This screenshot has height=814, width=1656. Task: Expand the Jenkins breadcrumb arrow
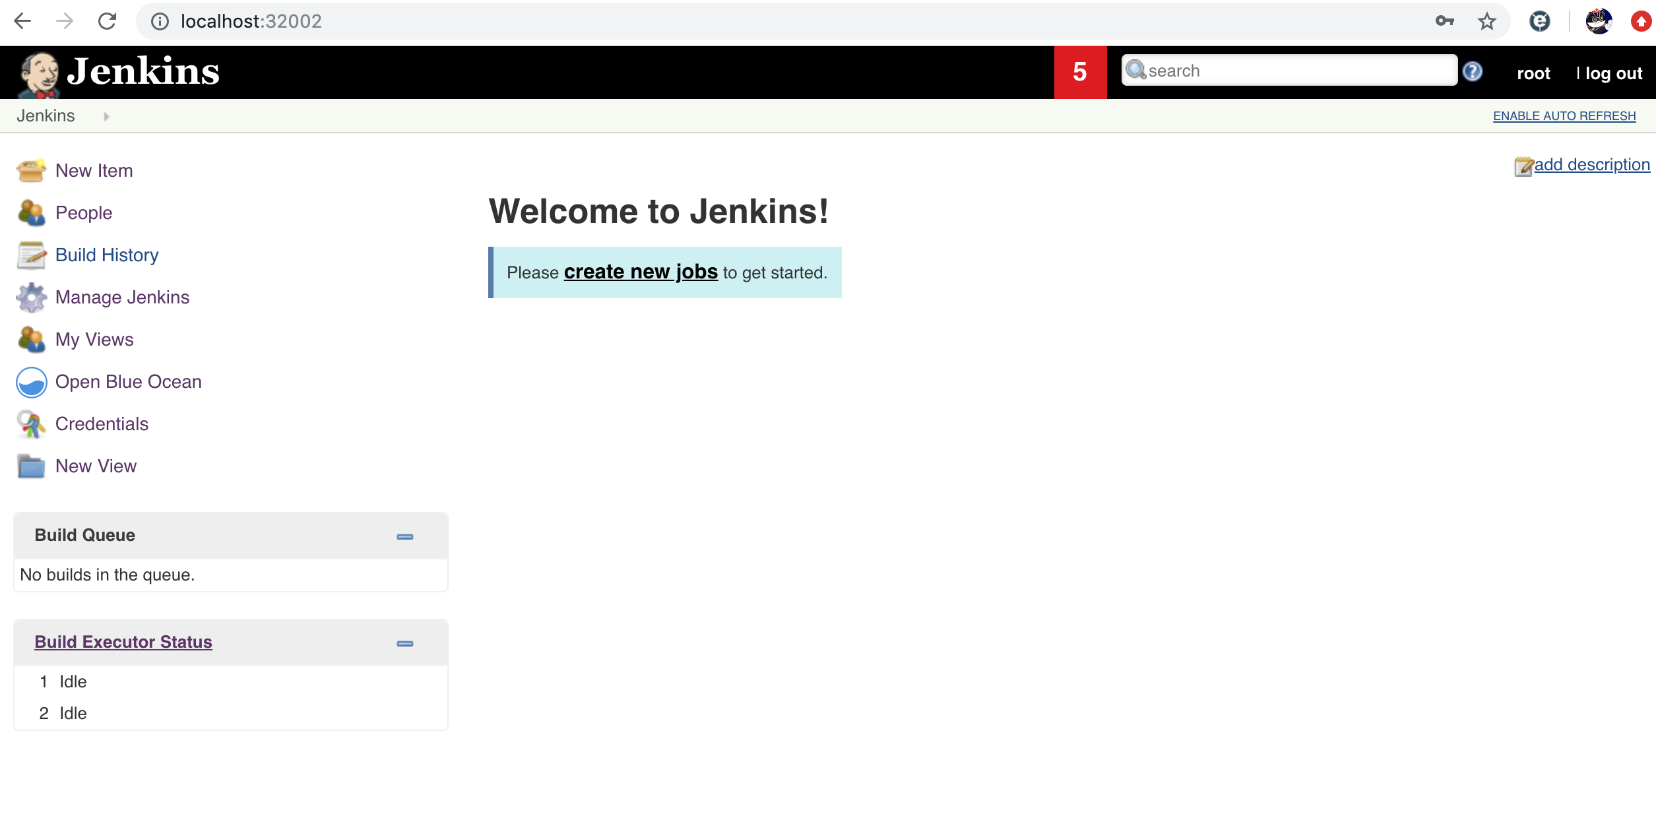[106, 116]
